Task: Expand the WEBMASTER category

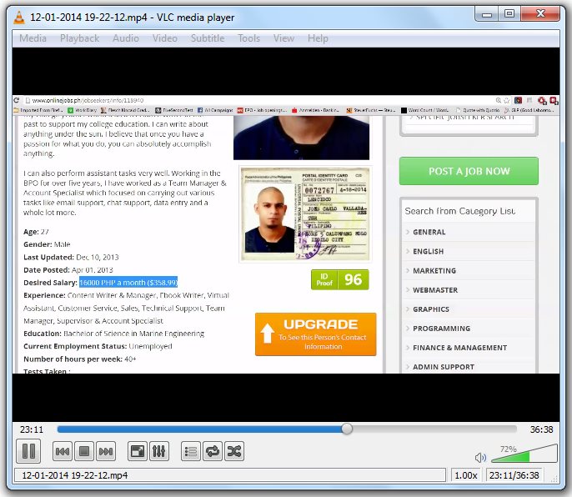Action: click(435, 290)
